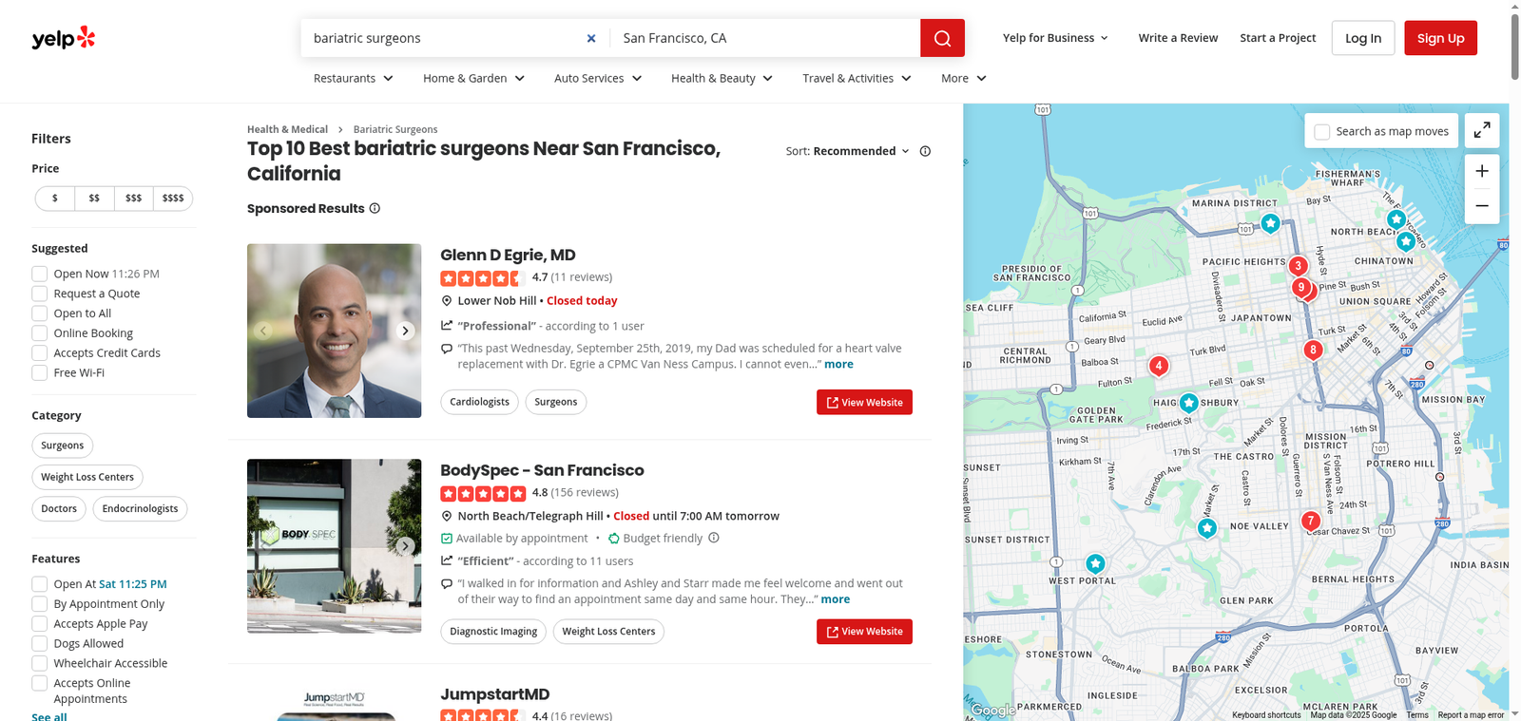Check the Open to All filter
Image resolution: width=1521 pixels, height=721 pixels.
pyautogui.click(x=40, y=313)
